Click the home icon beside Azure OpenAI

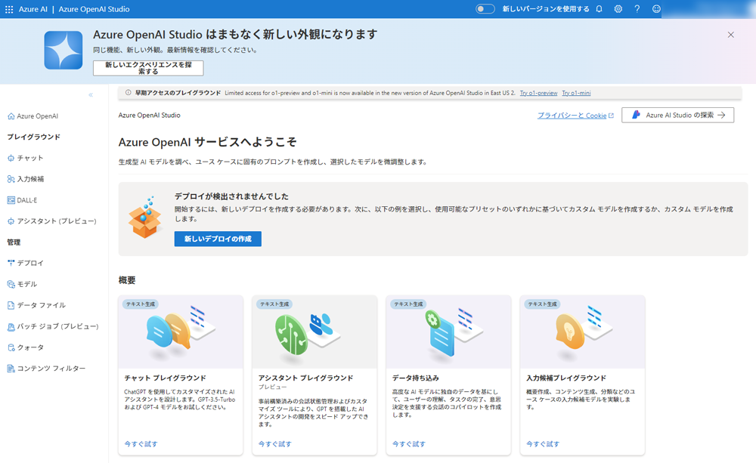(11, 116)
